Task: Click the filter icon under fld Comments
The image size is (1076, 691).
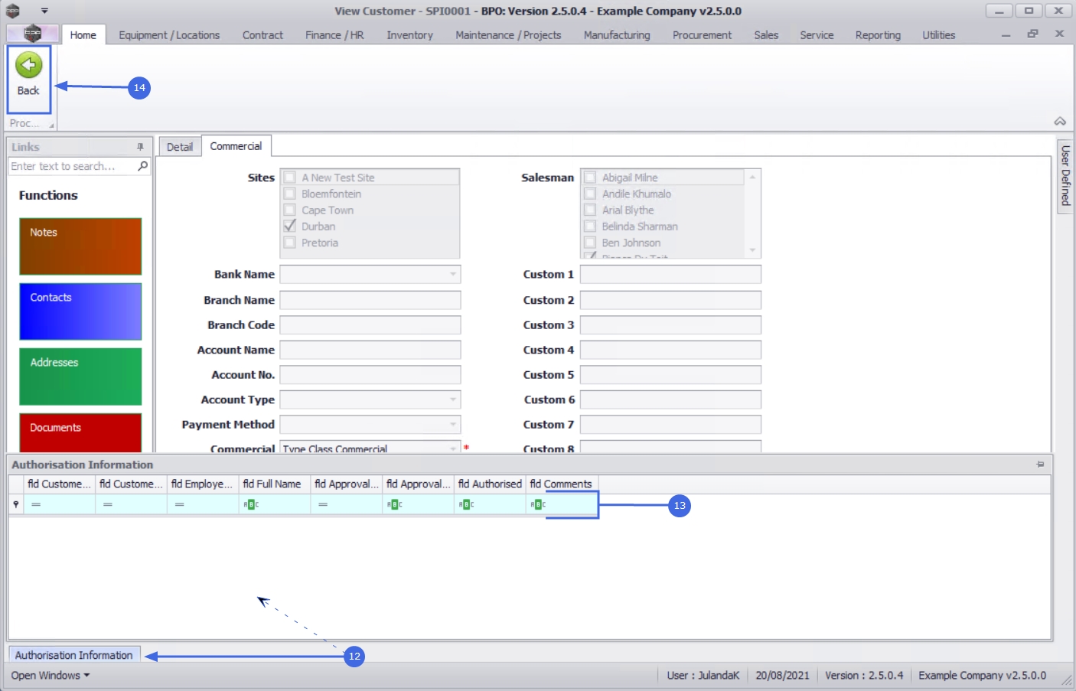Action: (x=538, y=504)
